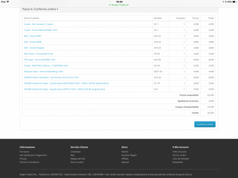Viewport: 238px width, 178px height.
Task: Open Youde - KANTHAL 0.35mm product link
Action: coord(46,65)
